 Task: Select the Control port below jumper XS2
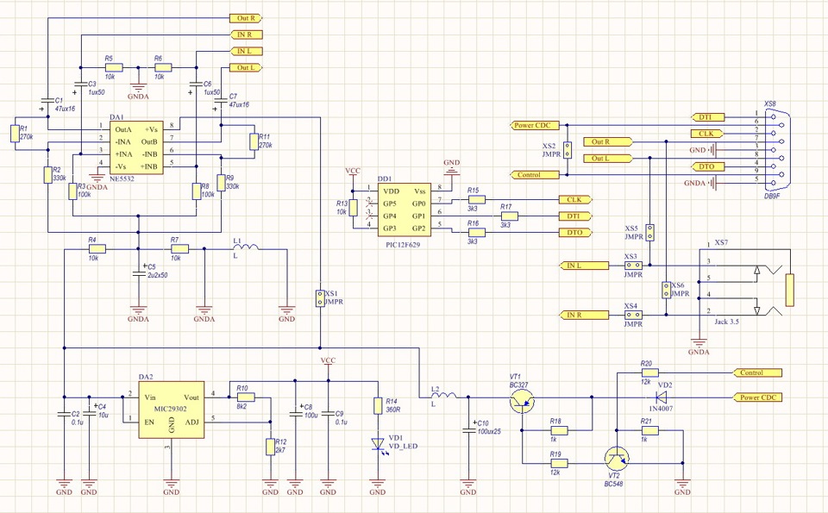click(535, 175)
